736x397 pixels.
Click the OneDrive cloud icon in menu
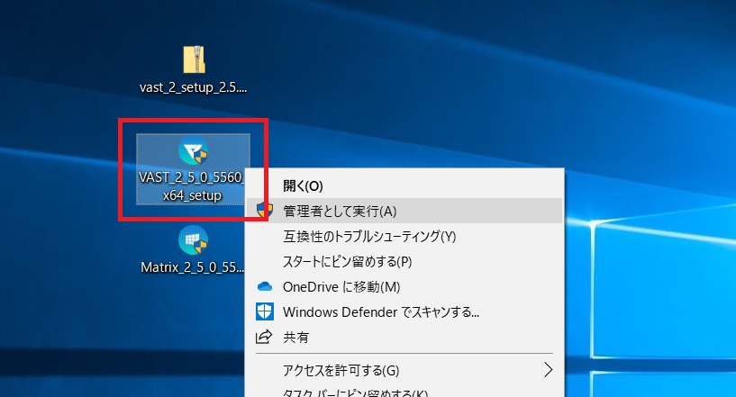265,286
